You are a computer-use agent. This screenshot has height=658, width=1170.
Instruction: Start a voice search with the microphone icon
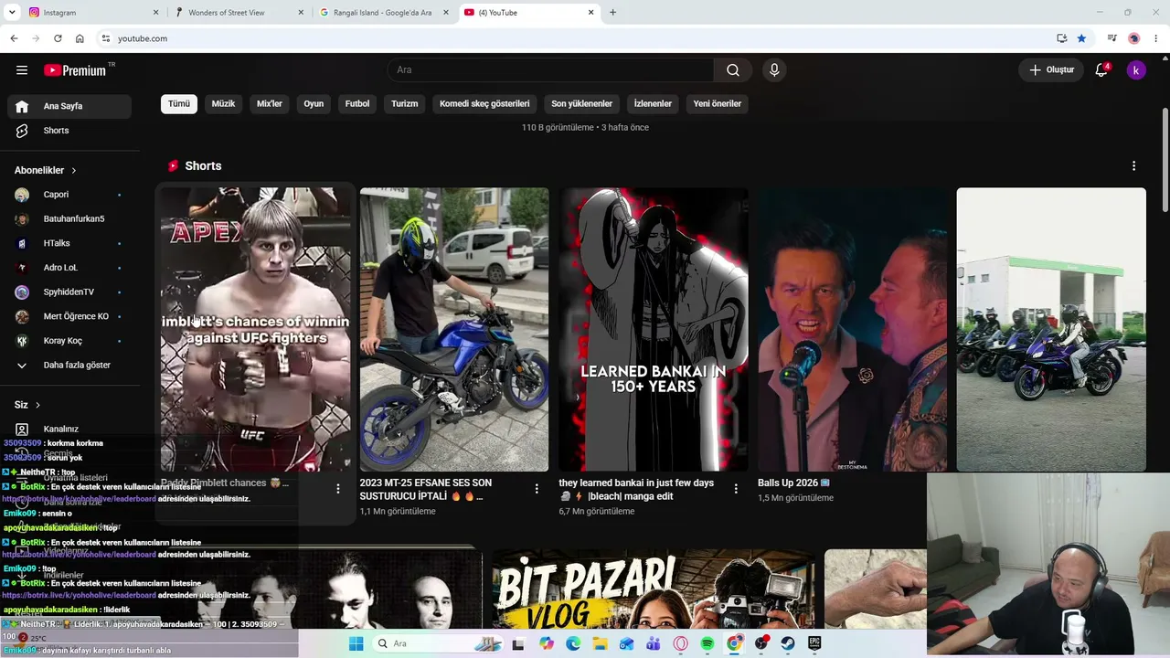pos(774,70)
